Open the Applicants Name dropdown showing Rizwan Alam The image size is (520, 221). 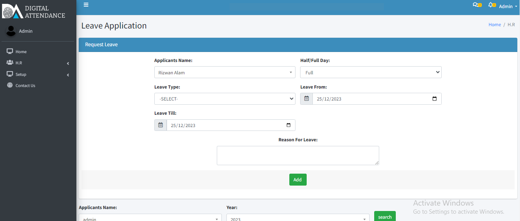225,72
